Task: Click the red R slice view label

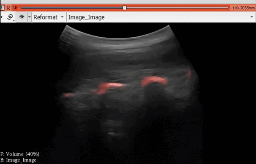Action: (x=8, y=8)
